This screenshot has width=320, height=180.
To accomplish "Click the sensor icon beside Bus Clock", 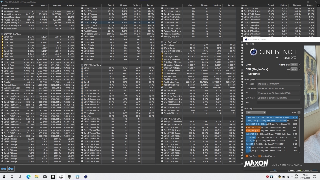I will pyautogui.click(x=2, y=82).
